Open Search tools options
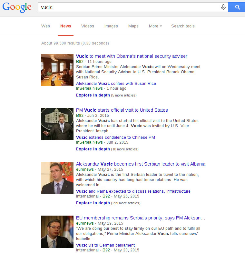This screenshot has height=254, width=245. [183, 26]
